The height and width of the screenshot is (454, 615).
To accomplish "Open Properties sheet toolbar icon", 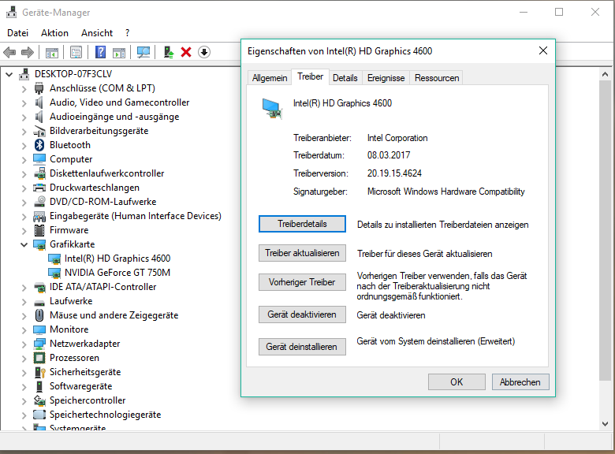I will tap(76, 52).
